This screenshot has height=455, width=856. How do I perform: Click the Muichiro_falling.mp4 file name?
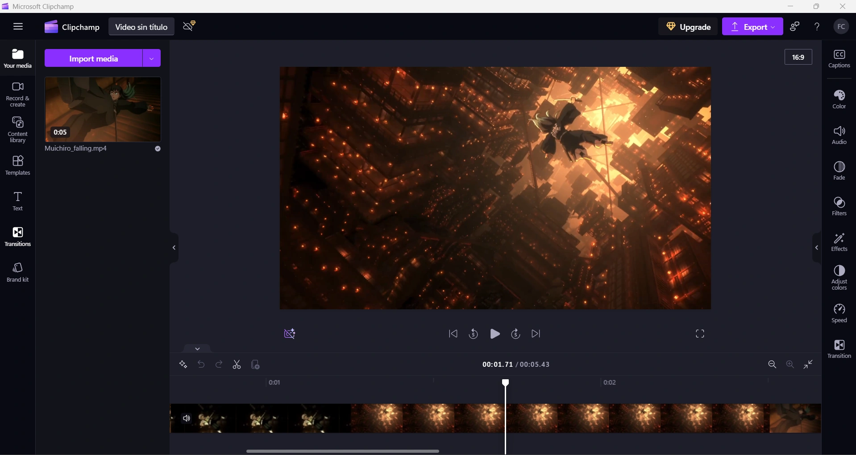[x=76, y=148]
